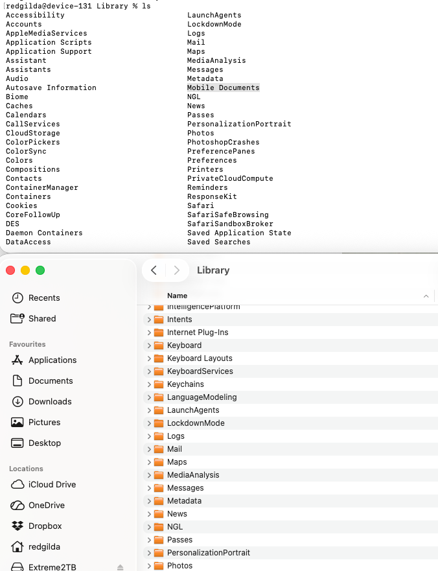
Task: Minimize the Finder window
Action: pyautogui.click(x=25, y=270)
